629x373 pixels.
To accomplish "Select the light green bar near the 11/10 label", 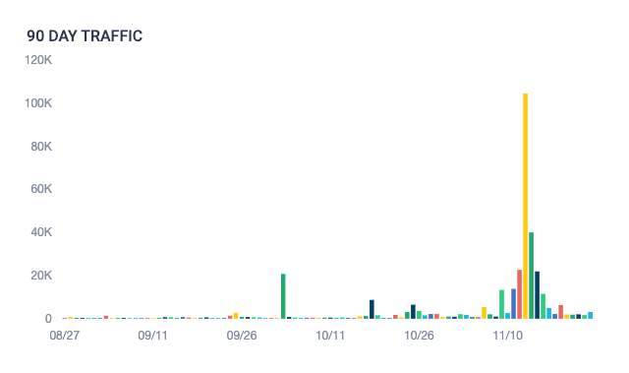I will point(501,304).
